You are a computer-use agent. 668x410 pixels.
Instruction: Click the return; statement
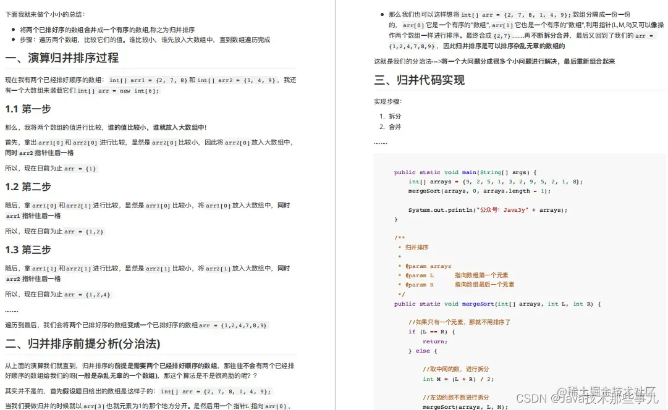(435, 341)
